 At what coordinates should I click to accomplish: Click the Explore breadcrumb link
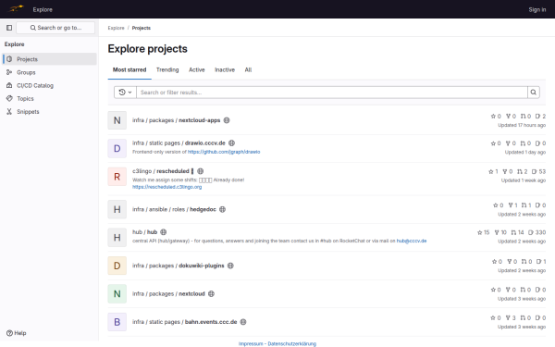click(117, 28)
